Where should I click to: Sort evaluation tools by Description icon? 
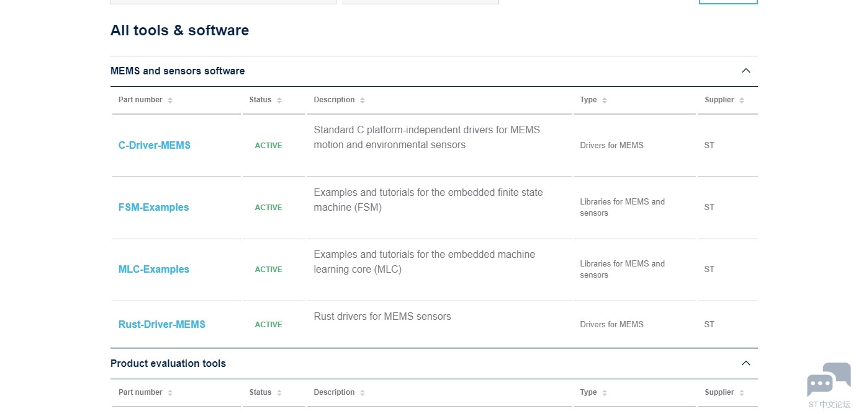(x=363, y=393)
